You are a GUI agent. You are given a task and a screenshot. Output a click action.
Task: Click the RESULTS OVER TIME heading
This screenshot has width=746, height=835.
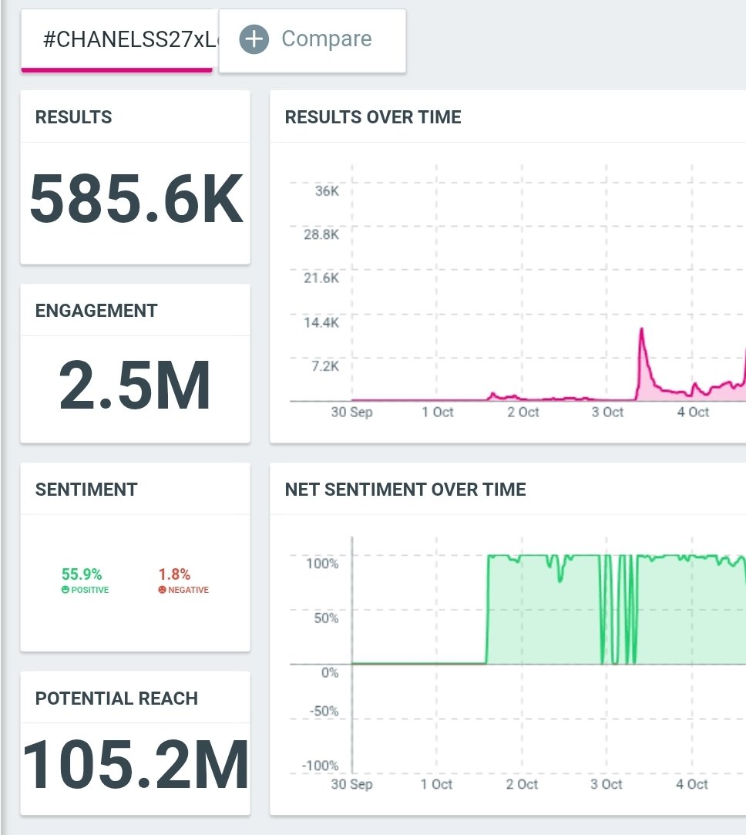click(373, 117)
